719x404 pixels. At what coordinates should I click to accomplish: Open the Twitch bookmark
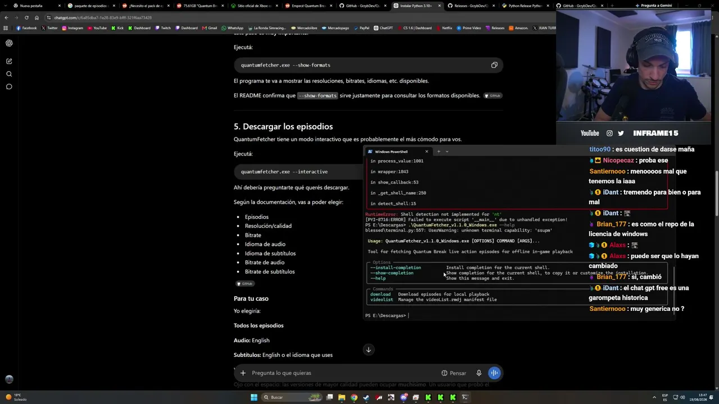pos(163,28)
